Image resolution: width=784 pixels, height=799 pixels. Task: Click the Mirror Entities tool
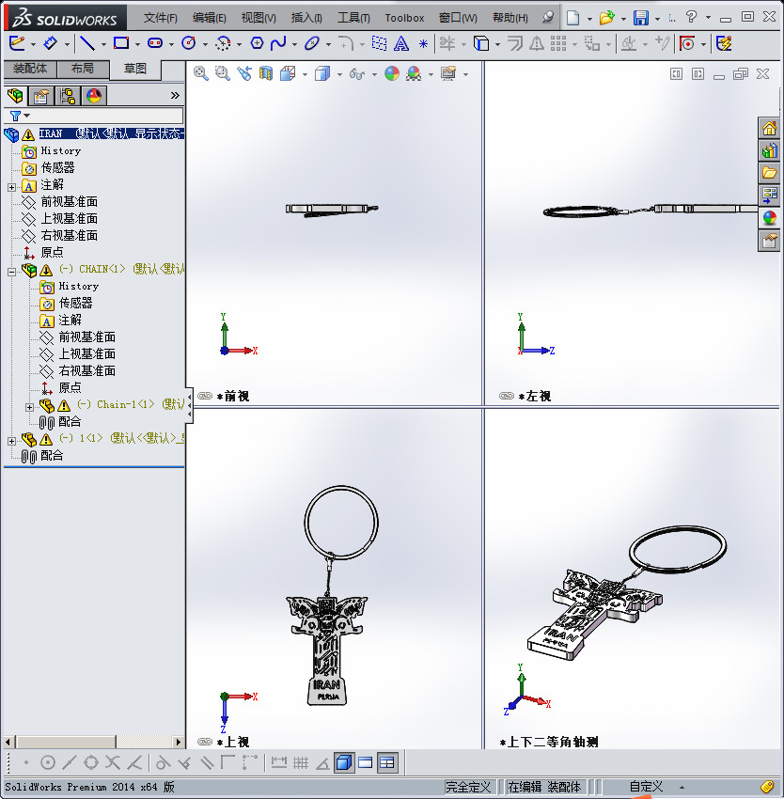click(x=536, y=44)
